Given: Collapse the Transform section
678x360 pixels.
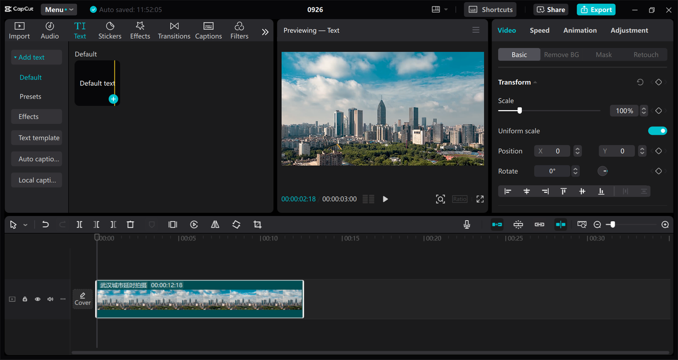Looking at the screenshot, I should coord(535,82).
